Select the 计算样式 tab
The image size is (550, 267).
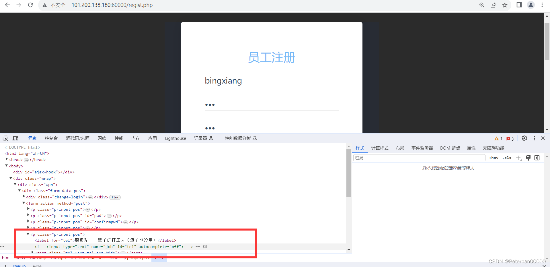tap(380, 148)
